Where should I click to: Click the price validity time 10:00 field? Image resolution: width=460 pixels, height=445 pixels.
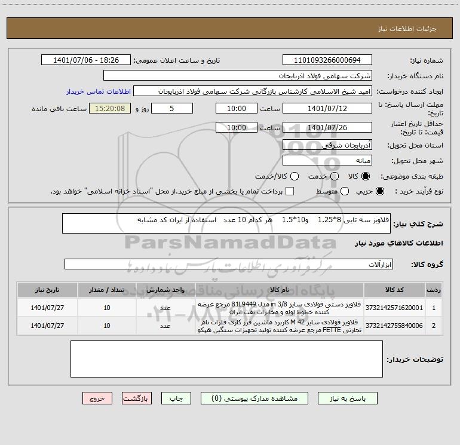(237, 127)
